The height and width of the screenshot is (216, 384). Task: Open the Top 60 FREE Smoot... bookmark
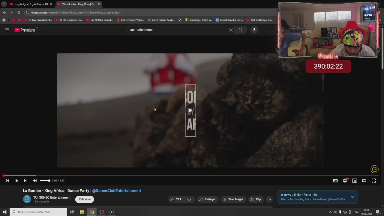point(100,20)
